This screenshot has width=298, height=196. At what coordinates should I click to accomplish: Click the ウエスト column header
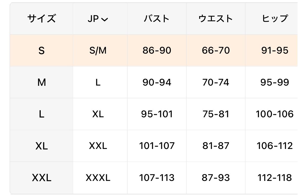(x=216, y=19)
